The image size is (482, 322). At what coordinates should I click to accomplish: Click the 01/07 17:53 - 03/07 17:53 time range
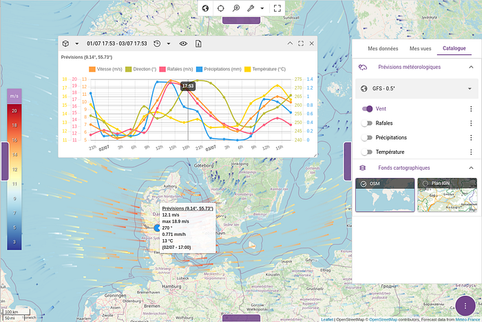coord(117,43)
